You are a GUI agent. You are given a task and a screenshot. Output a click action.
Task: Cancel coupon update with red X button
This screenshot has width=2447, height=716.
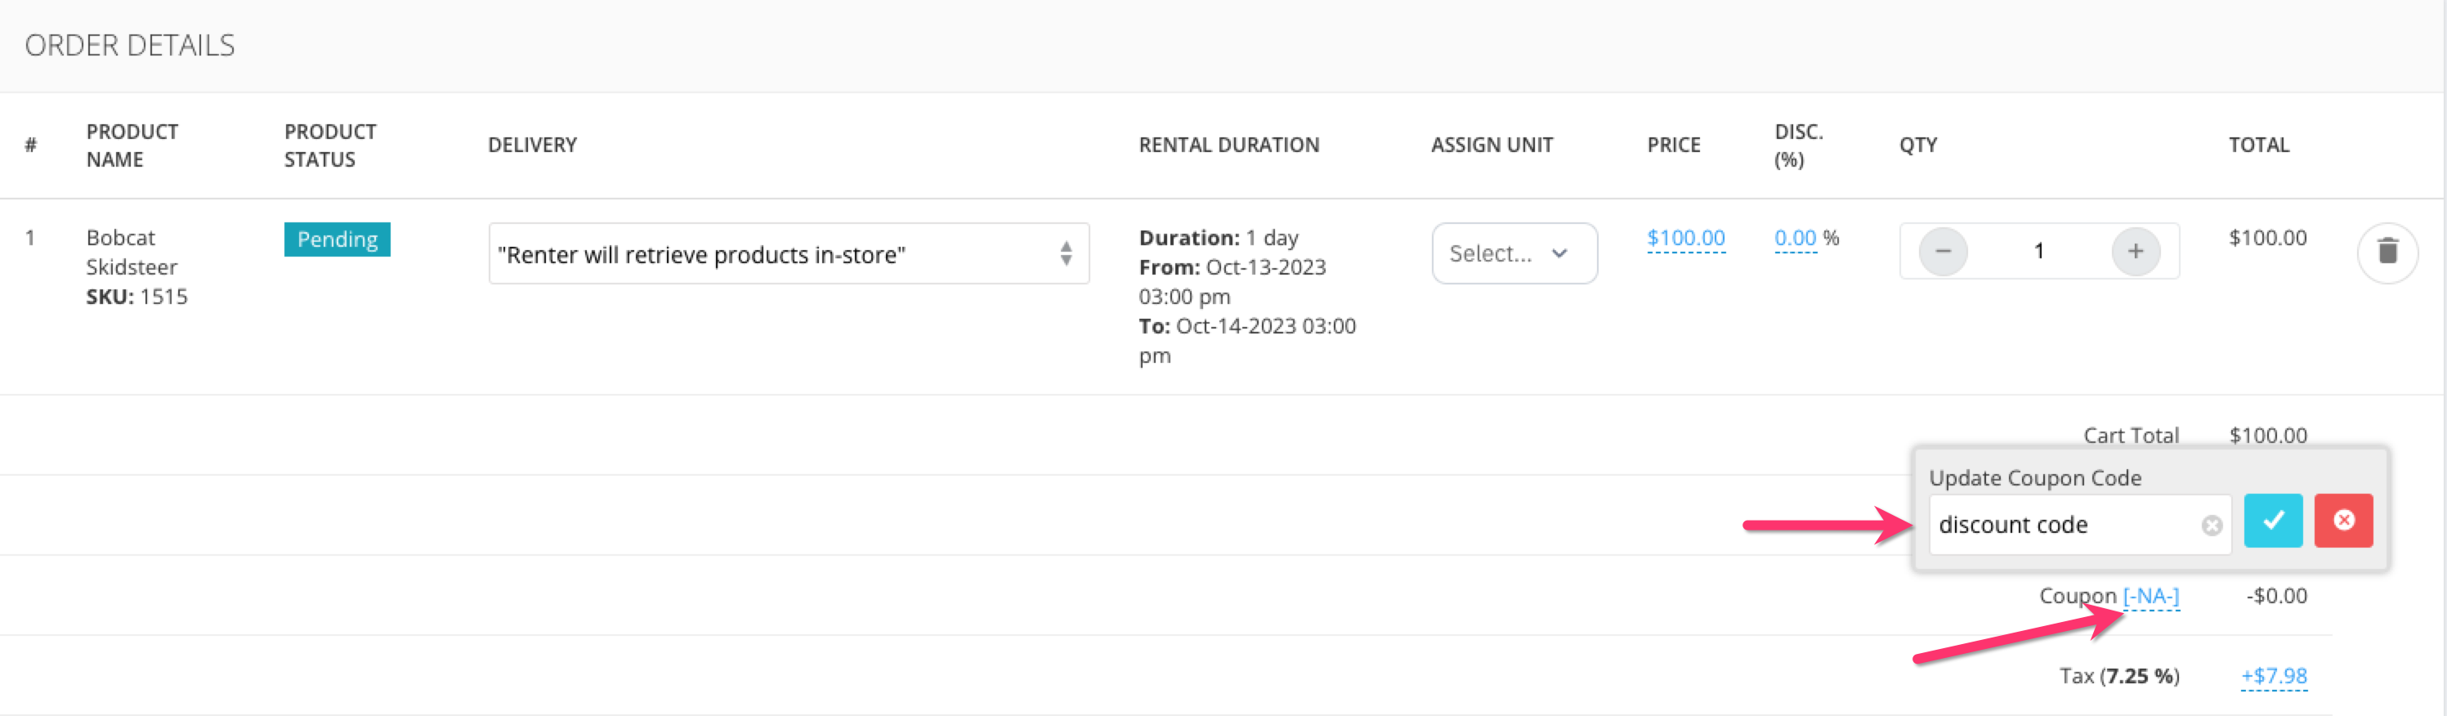point(2343,521)
